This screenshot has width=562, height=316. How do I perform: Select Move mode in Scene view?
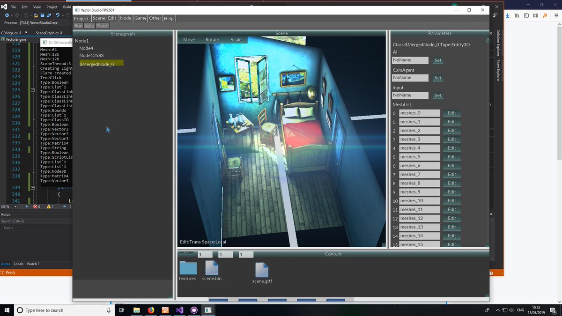pos(189,40)
